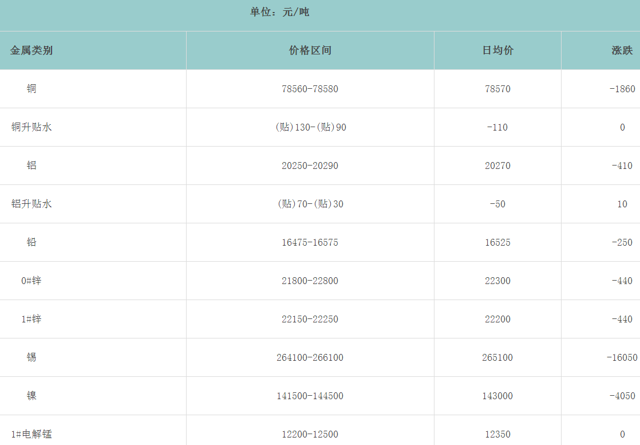Image resolution: width=640 pixels, height=445 pixels.
Task: Click the 涨跌 column header
Action: (x=622, y=50)
